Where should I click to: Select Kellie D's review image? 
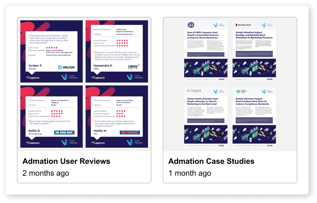tap(52, 117)
